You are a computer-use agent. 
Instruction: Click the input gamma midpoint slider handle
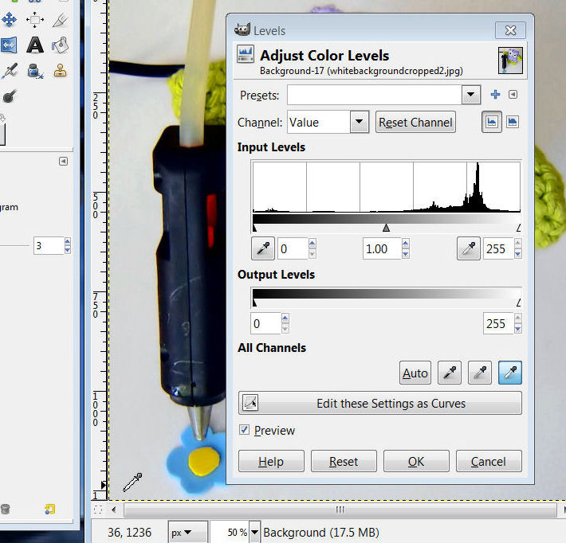tap(387, 228)
